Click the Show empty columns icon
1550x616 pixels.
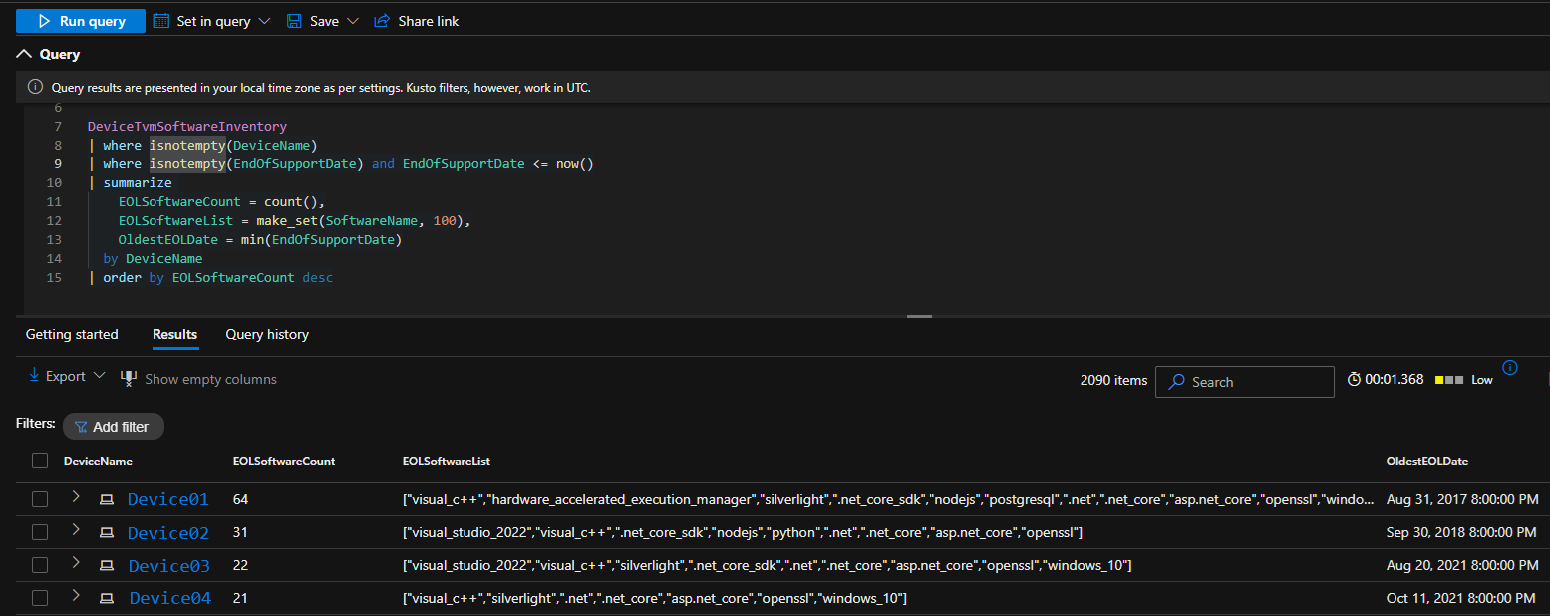[x=129, y=378]
